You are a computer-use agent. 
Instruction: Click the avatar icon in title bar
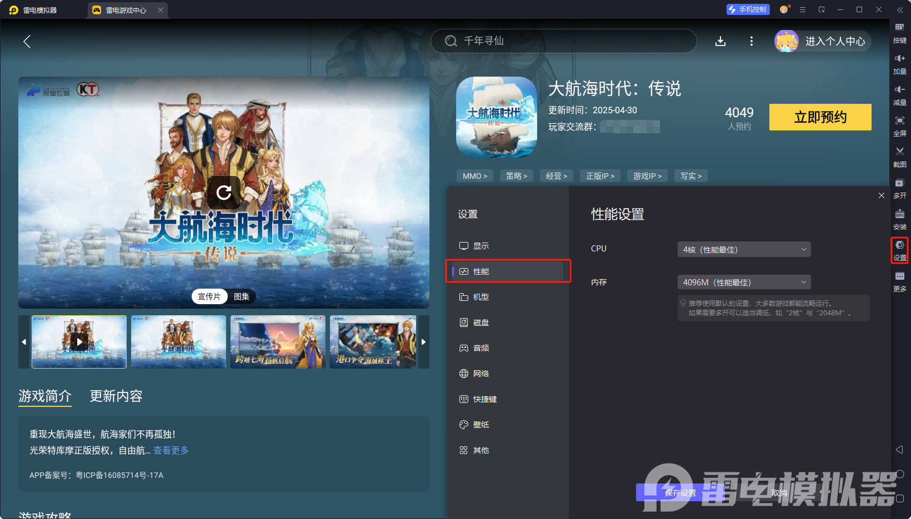point(784,9)
